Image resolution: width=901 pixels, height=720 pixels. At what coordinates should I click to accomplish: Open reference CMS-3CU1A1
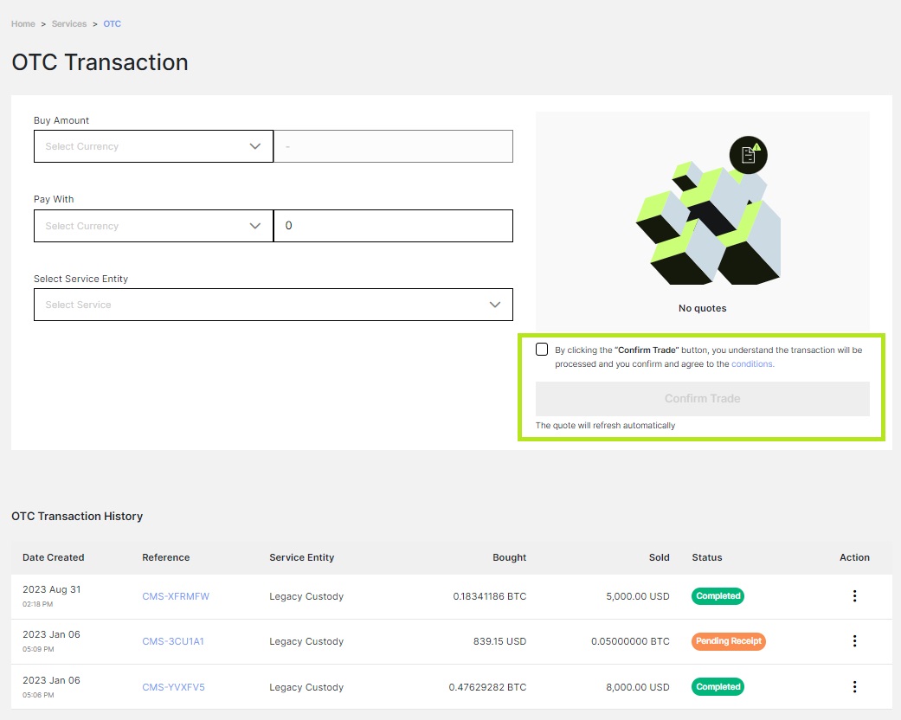(173, 641)
